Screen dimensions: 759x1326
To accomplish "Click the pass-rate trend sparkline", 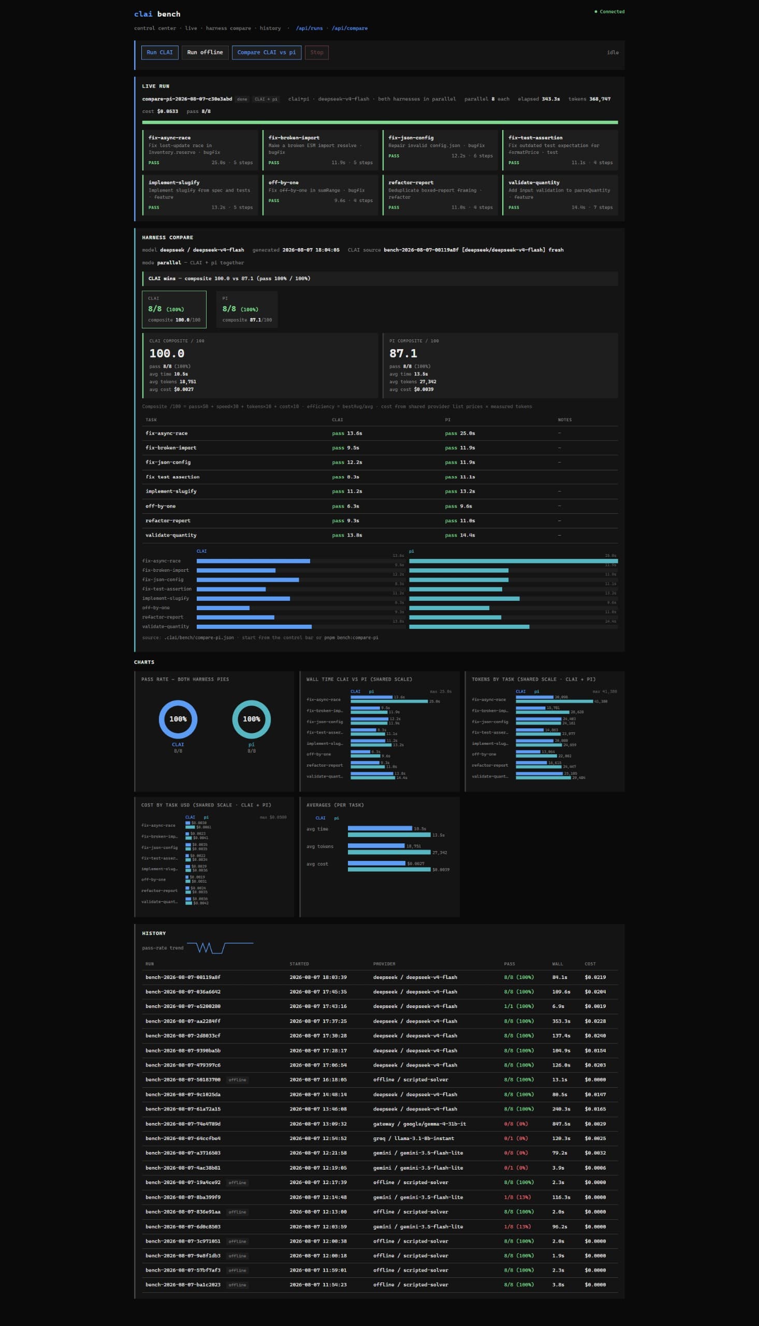I will point(220,948).
